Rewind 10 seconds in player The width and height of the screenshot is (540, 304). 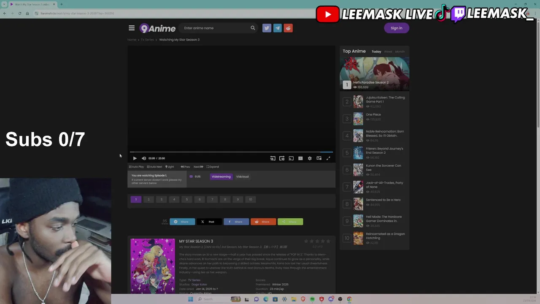click(x=273, y=158)
